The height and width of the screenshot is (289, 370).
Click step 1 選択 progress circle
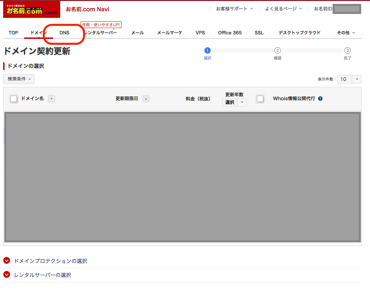pos(208,50)
